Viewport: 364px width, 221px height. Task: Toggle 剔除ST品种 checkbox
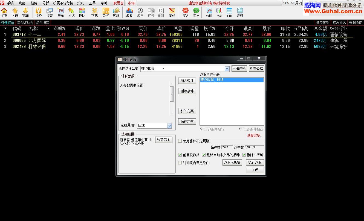click(x=244, y=155)
